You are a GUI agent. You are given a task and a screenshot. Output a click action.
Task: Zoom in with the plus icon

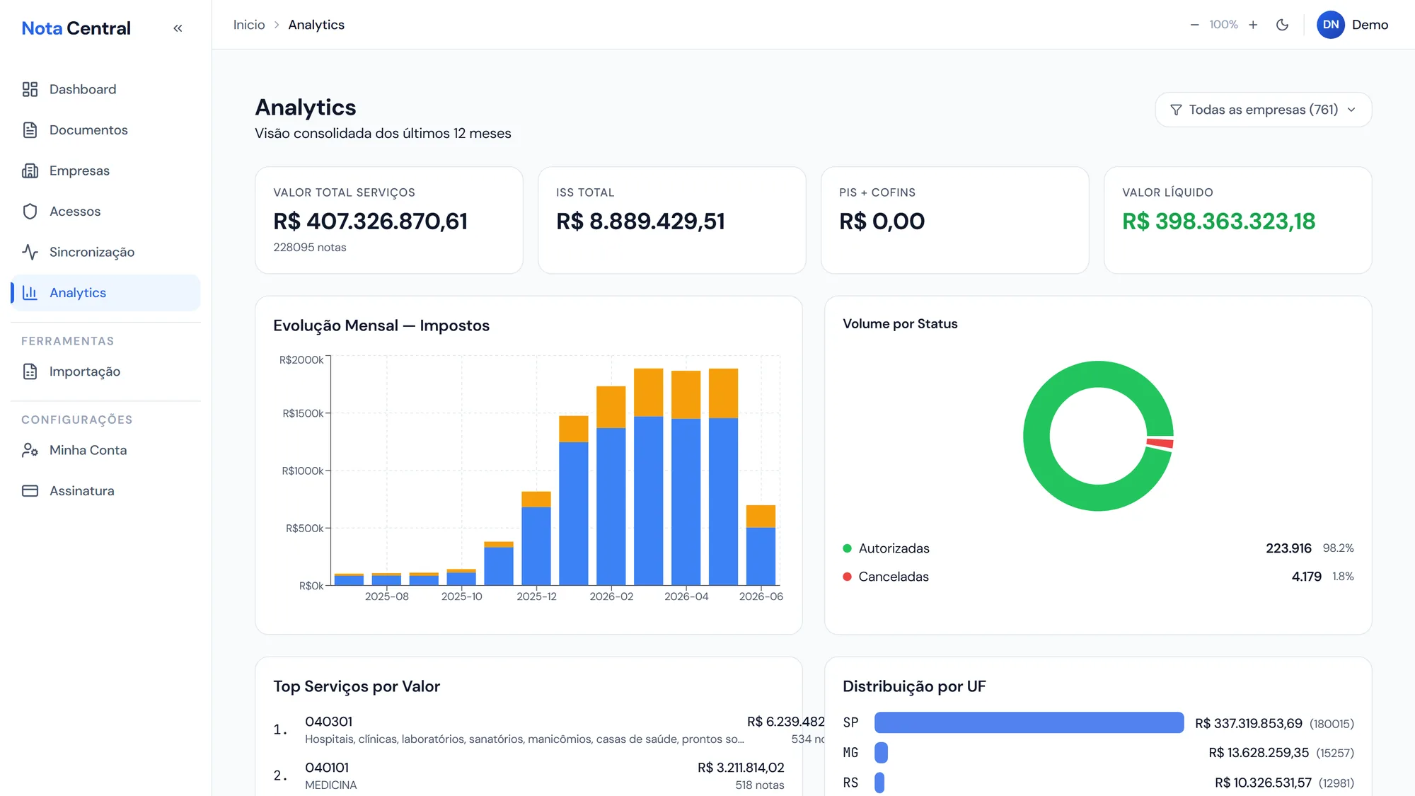click(x=1253, y=25)
